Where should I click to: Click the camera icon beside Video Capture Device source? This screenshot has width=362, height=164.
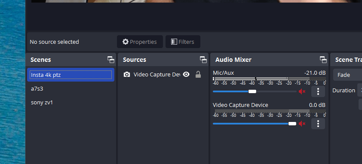click(127, 75)
